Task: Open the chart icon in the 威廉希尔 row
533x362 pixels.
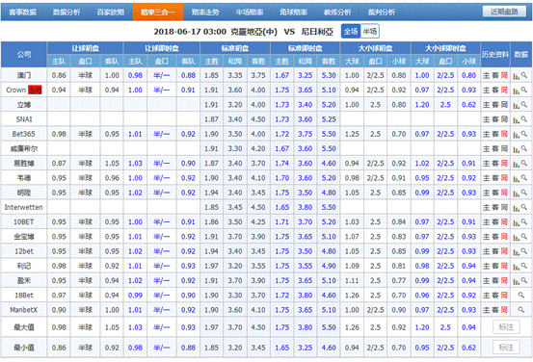Action: pyautogui.click(x=516, y=149)
